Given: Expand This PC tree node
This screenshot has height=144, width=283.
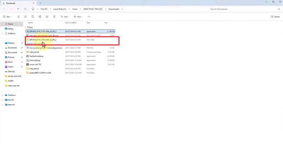Looking at the screenshot, I should point(2,100).
